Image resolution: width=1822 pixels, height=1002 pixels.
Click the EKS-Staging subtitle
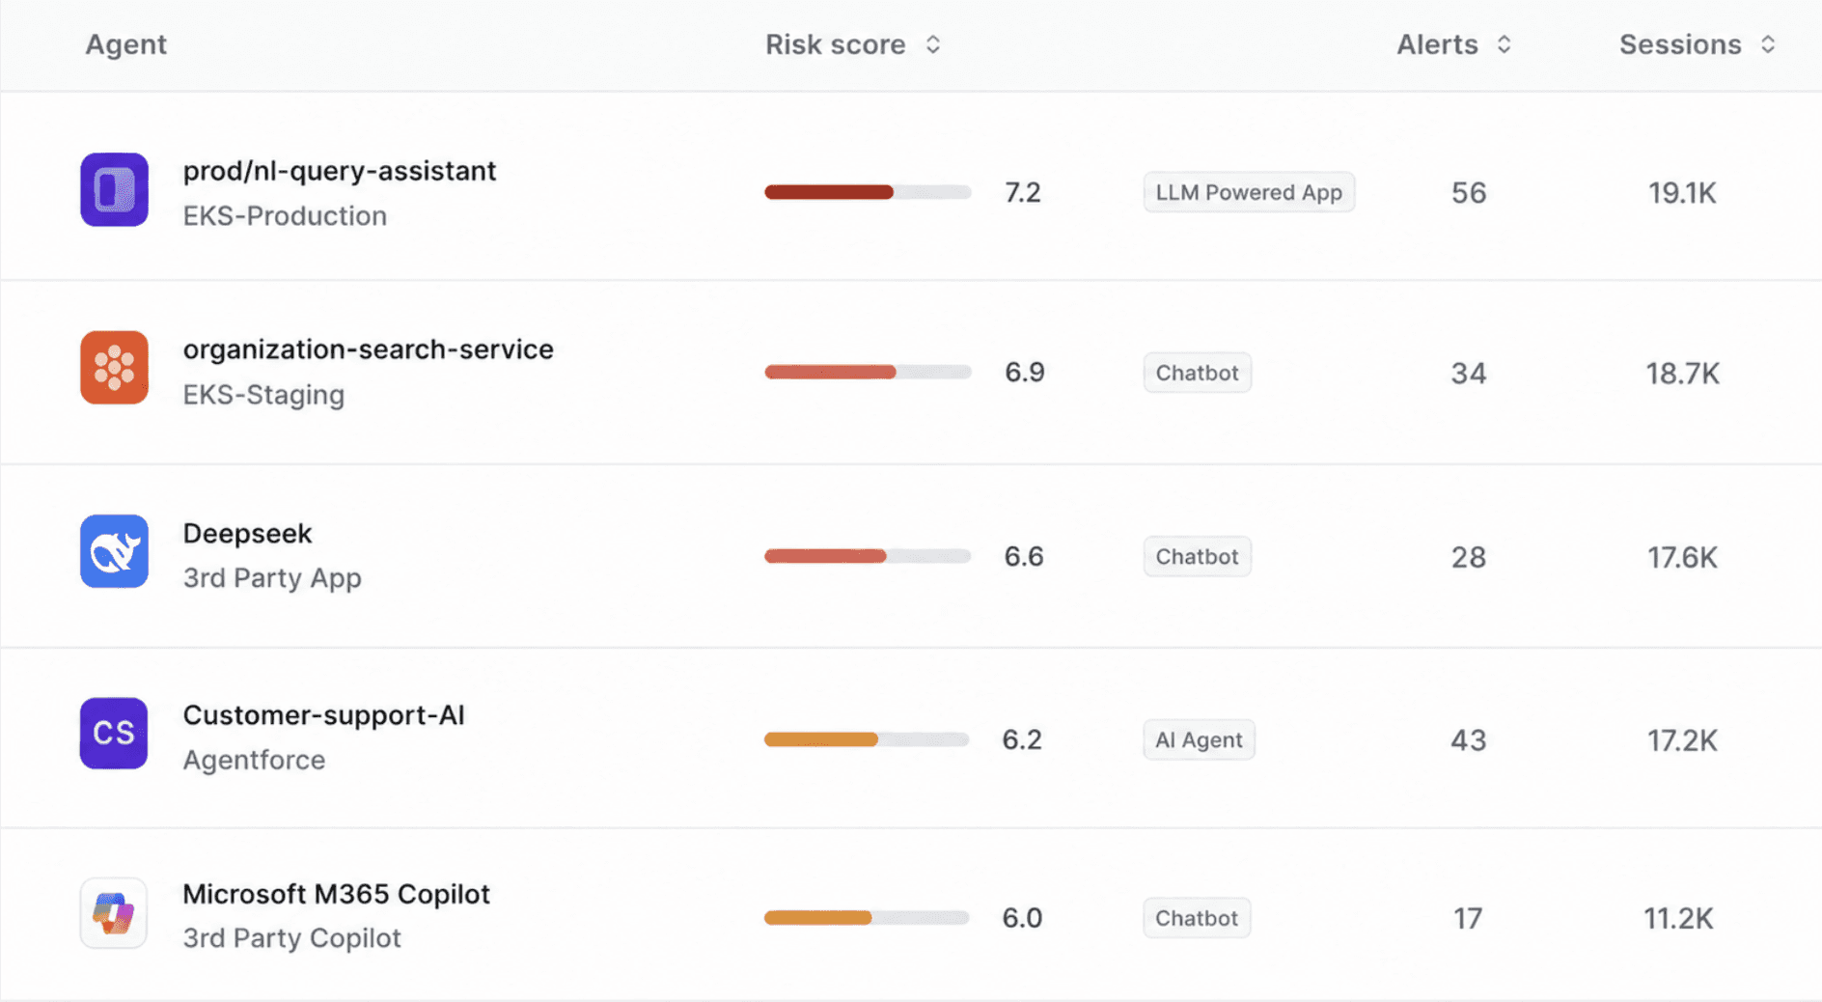[263, 395]
